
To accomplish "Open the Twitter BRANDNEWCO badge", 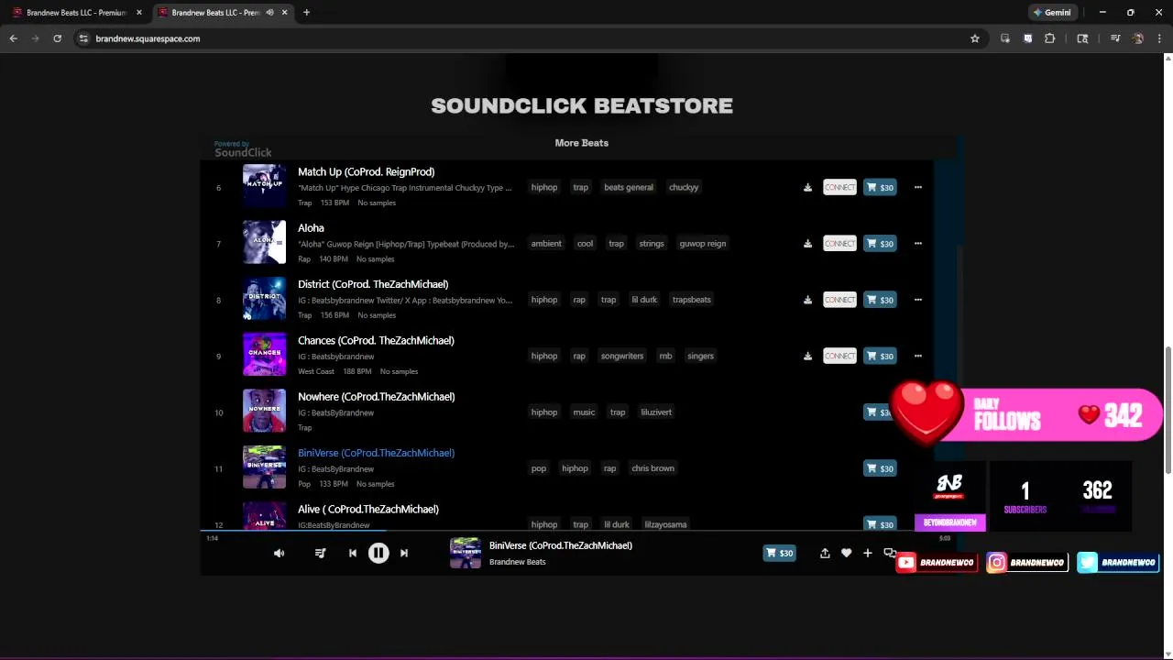I will [1118, 563].
